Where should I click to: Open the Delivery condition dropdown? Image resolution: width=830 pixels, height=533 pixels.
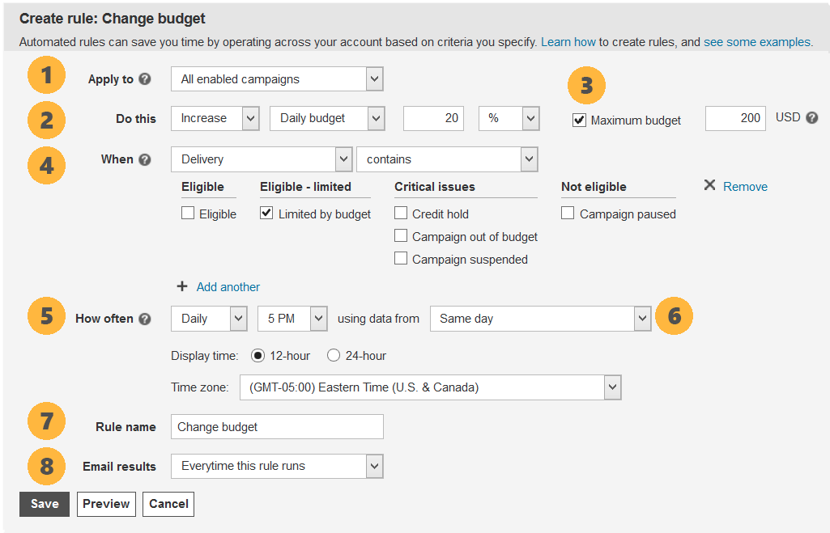[x=262, y=159]
